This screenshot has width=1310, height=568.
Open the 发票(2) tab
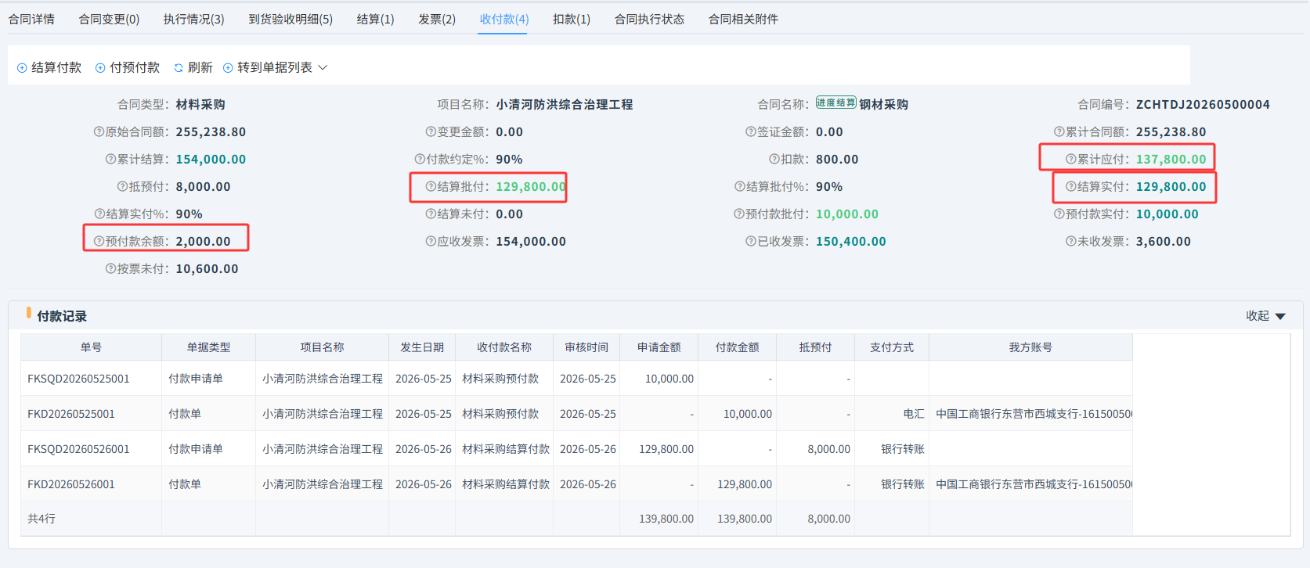coord(437,19)
